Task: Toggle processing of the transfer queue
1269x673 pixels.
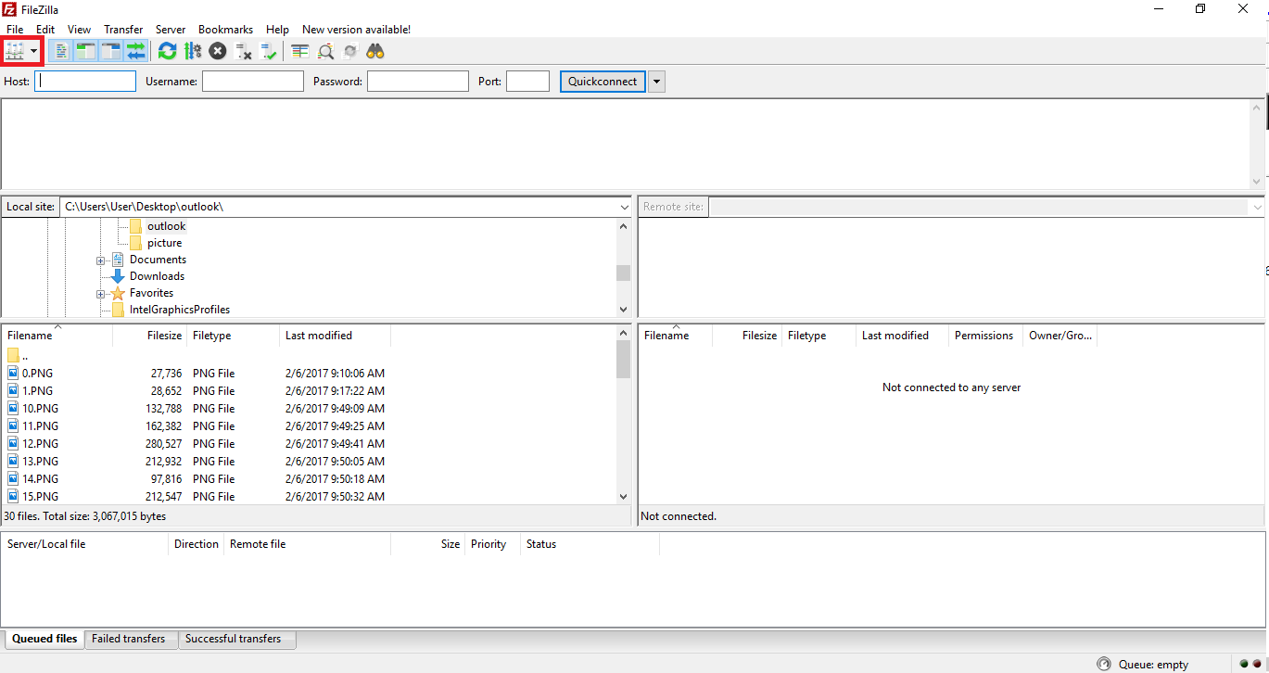Action: point(193,51)
